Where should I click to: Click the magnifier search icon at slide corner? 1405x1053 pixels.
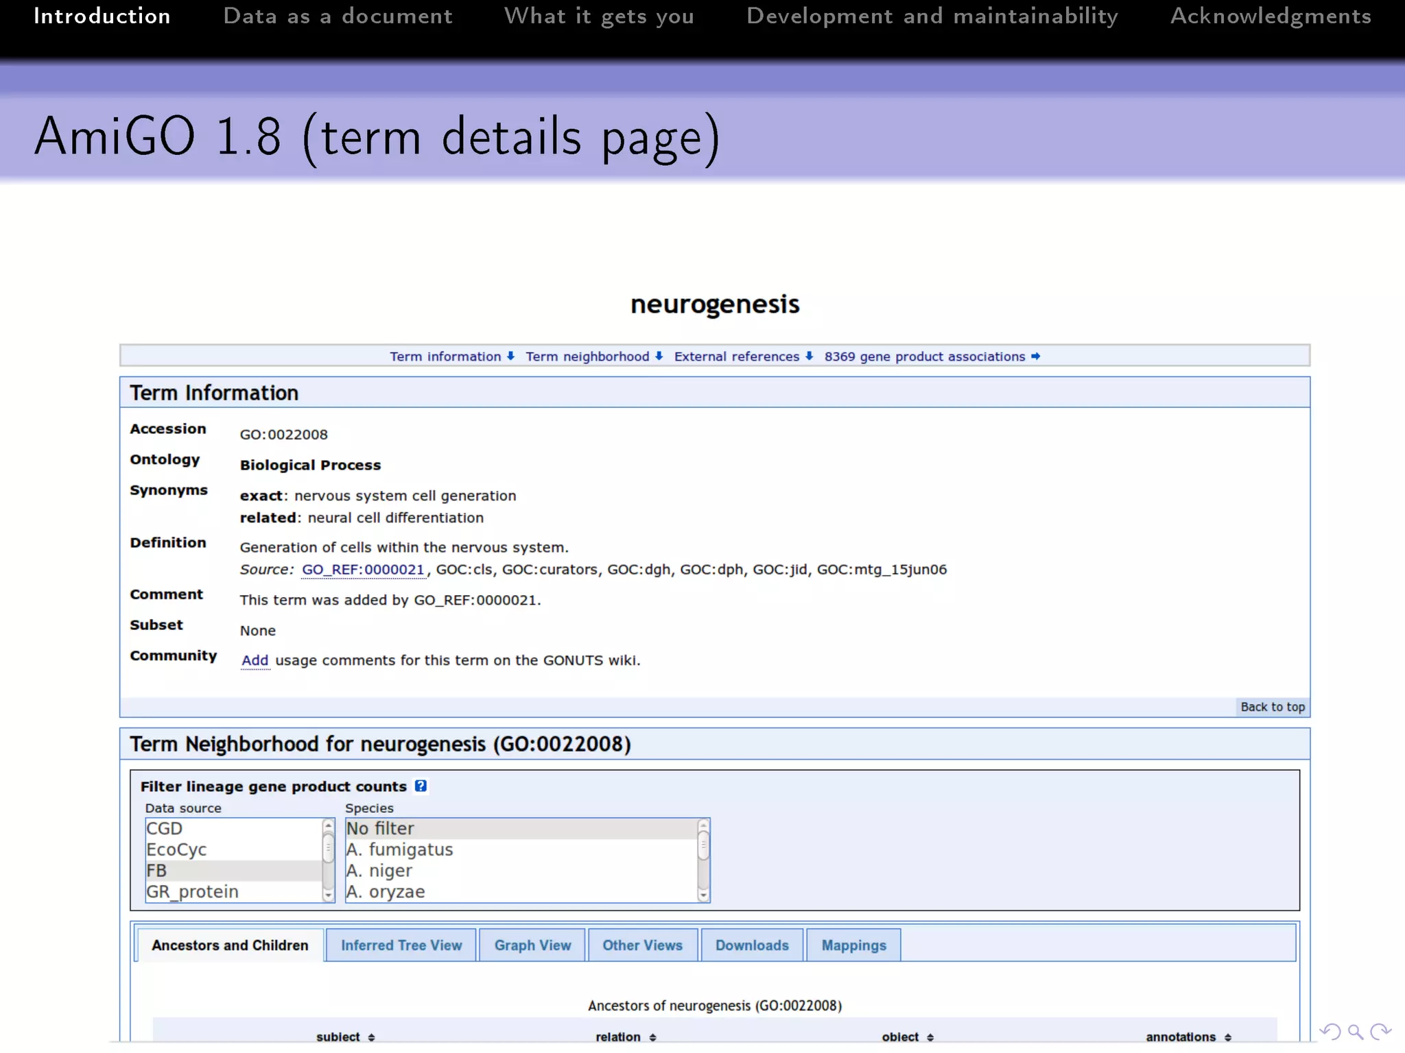pyautogui.click(x=1355, y=1032)
